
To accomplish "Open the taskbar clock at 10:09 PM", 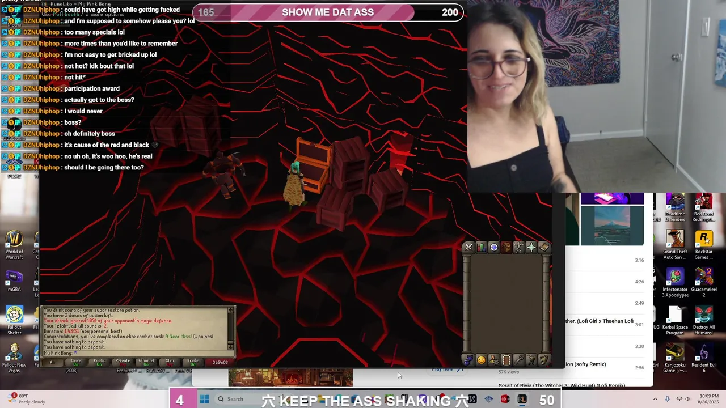I will tap(707, 399).
